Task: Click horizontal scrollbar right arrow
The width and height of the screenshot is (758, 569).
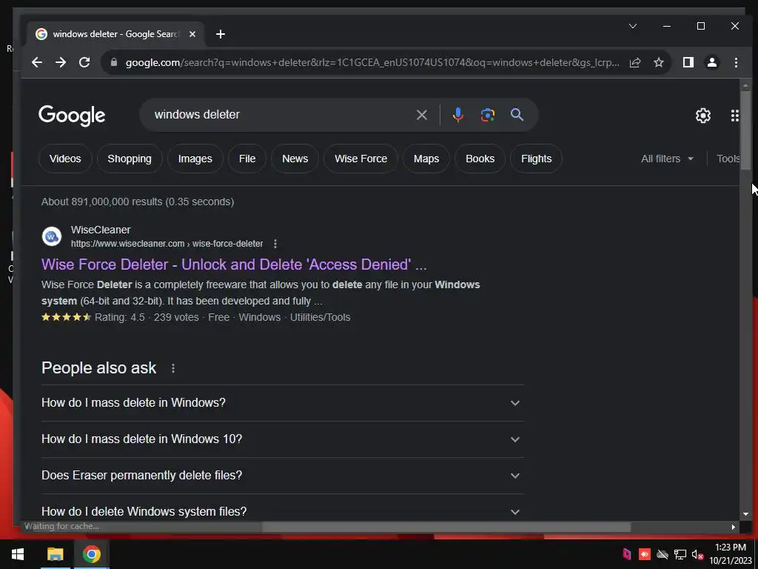Action: [x=734, y=527]
